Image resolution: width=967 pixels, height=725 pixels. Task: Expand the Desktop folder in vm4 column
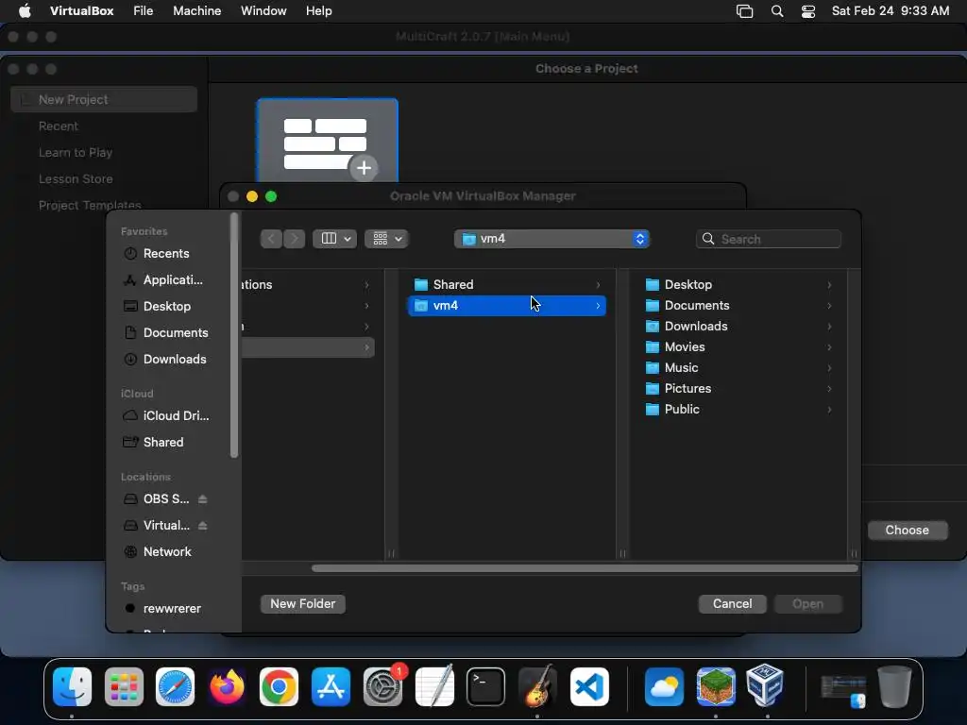tap(829, 285)
